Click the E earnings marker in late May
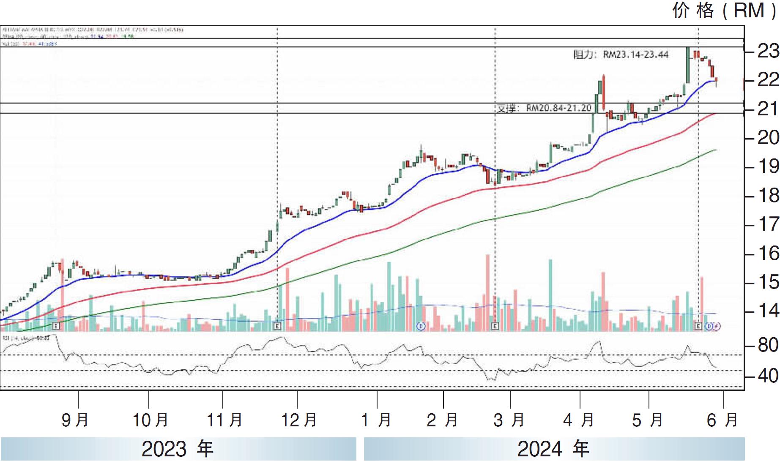 pos(698,326)
